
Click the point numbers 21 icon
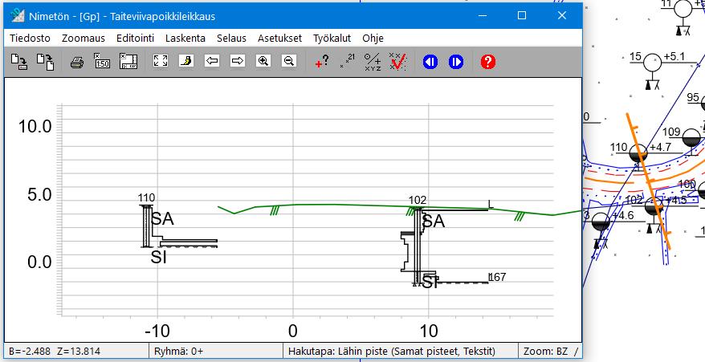coord(347,61)
